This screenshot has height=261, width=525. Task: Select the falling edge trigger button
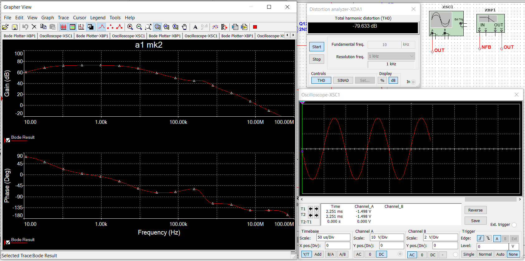pos(488,238)
